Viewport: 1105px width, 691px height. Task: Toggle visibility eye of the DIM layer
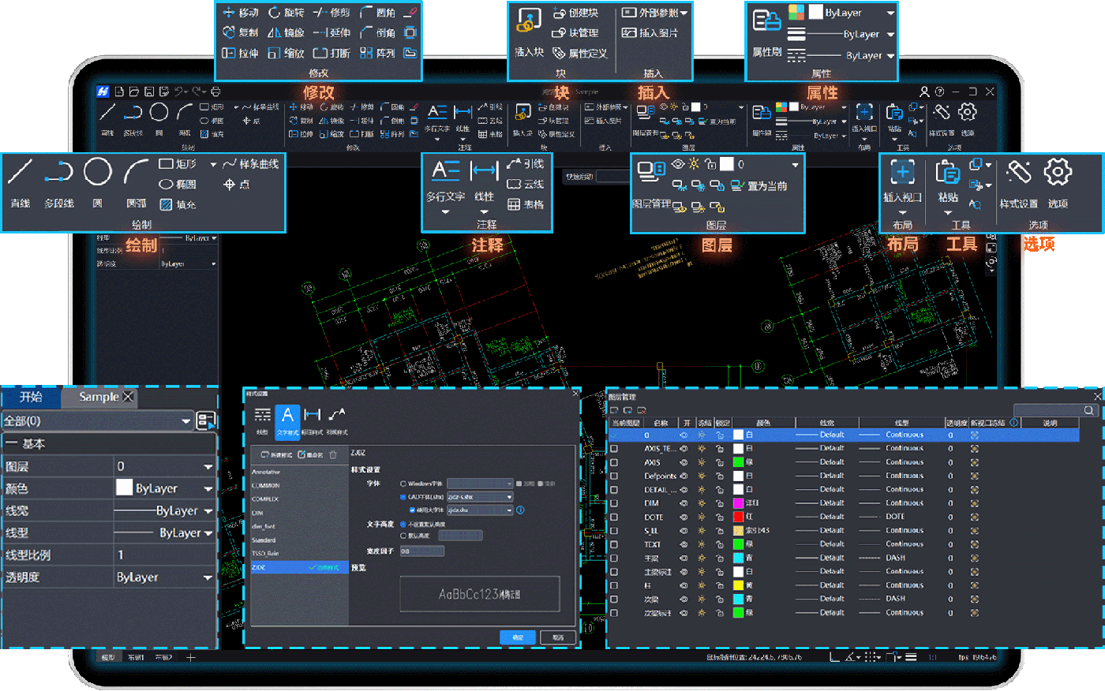tap(684, 503)
